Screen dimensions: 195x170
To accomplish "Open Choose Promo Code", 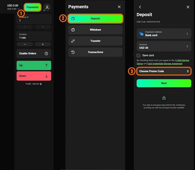I will click(x=164, y=71).
